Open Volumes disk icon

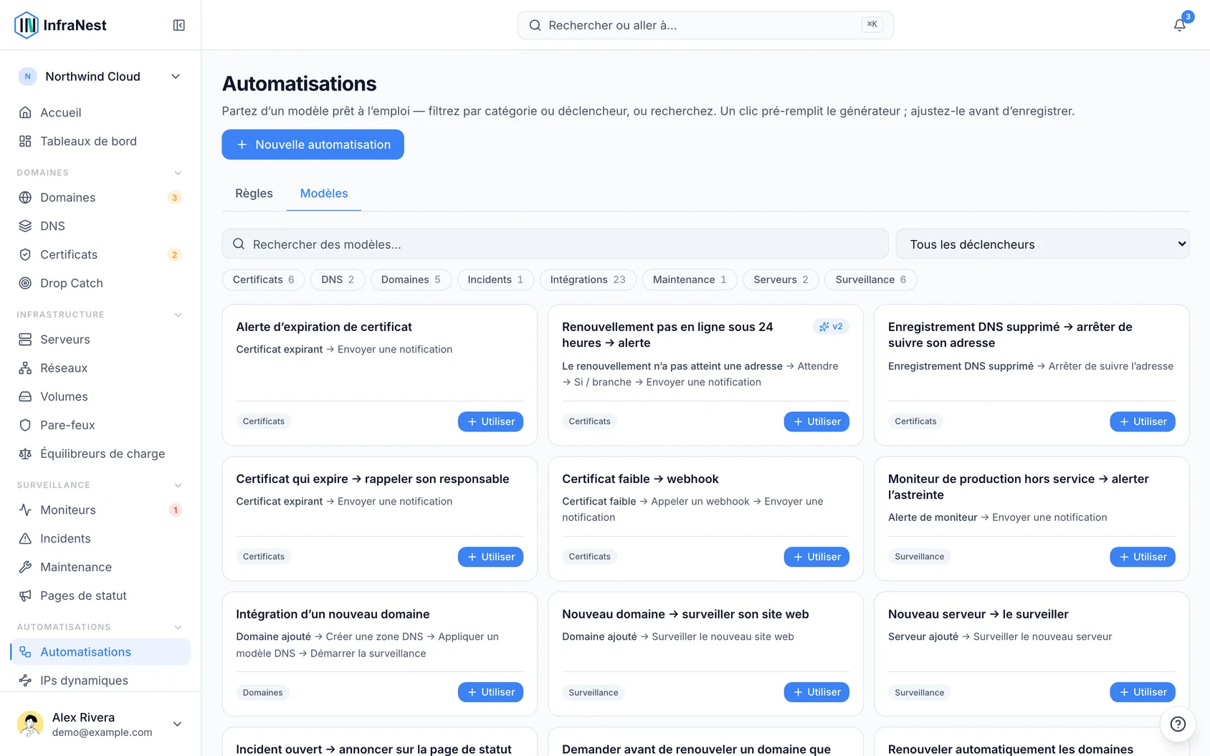pyautogui.click(x=25, y=396)
